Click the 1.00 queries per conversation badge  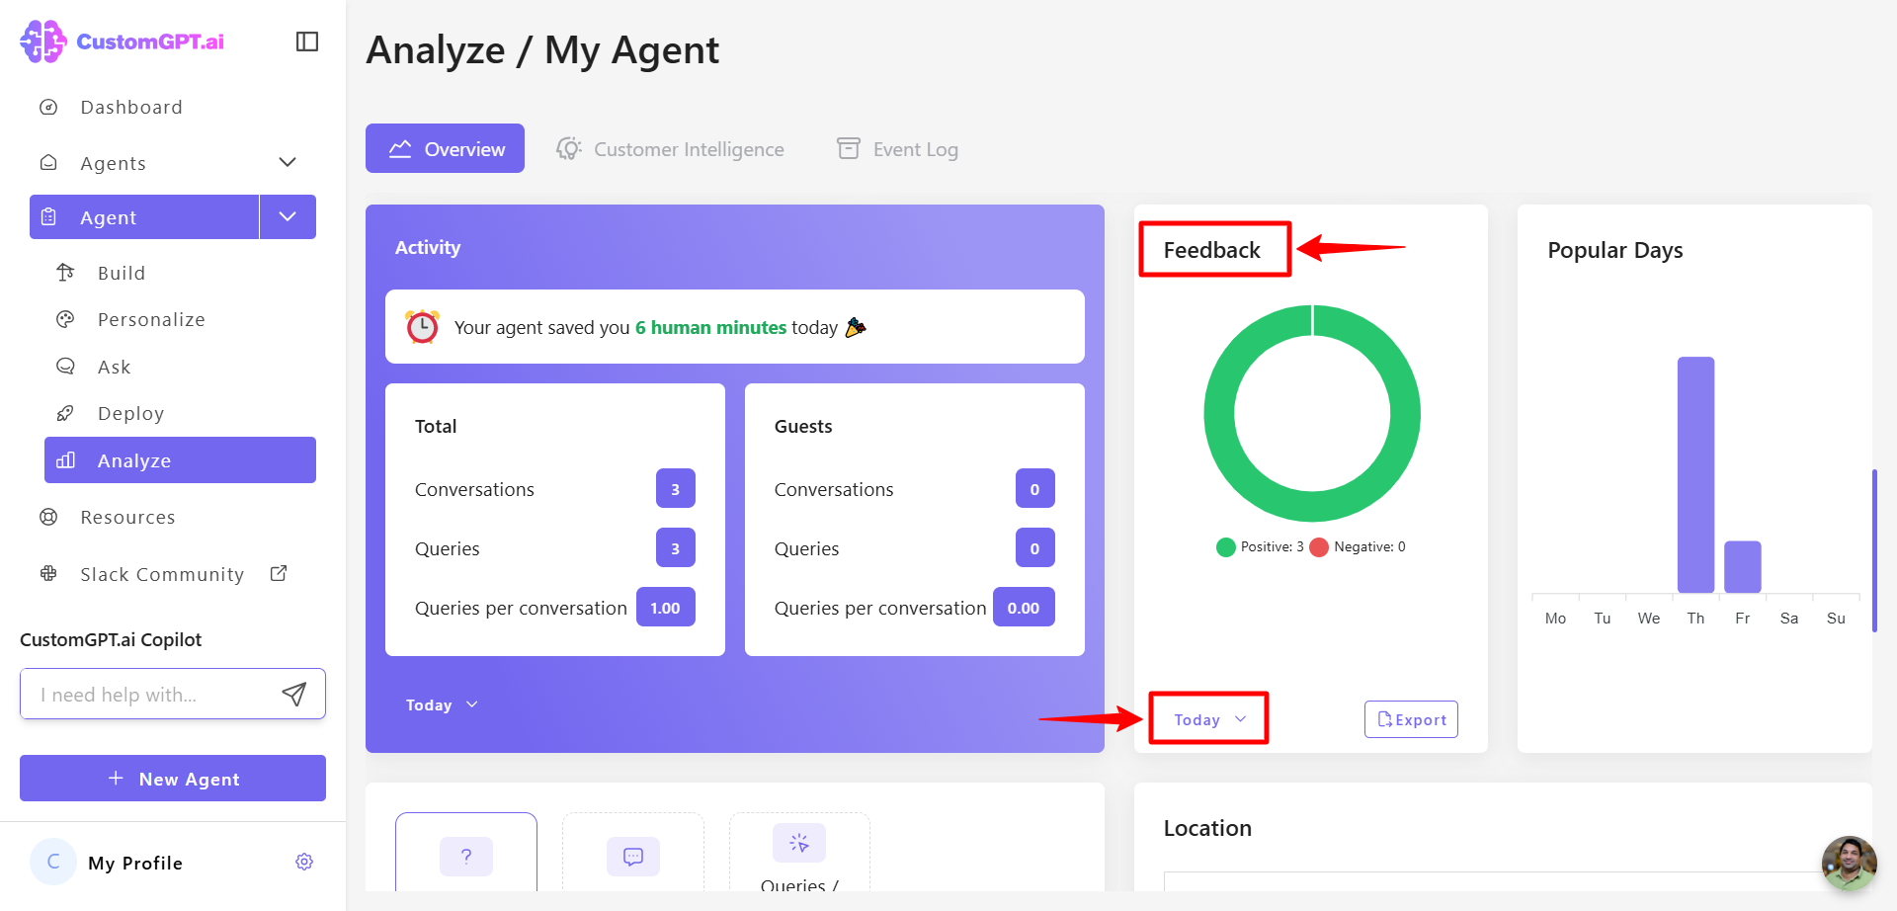pyautogui.click(x=666, y=607)
